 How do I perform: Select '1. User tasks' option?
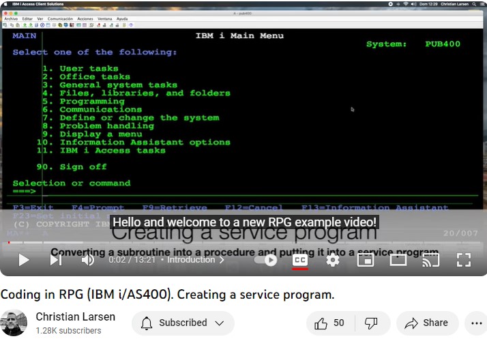pos(80,68)
